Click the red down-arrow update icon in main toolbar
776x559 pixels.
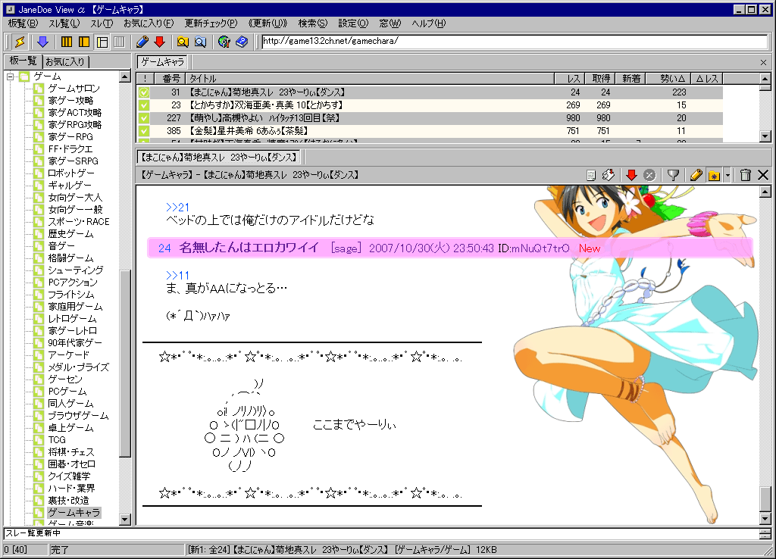159,42
